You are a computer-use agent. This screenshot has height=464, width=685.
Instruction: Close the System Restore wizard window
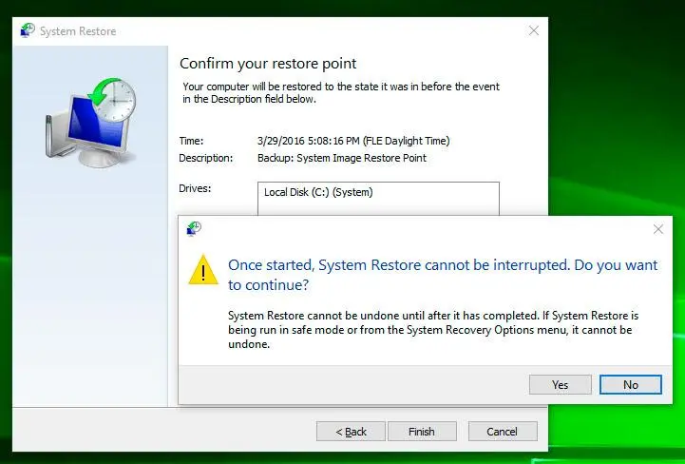[532, 30]
